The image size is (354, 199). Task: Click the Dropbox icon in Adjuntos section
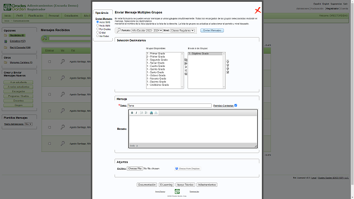177,169
